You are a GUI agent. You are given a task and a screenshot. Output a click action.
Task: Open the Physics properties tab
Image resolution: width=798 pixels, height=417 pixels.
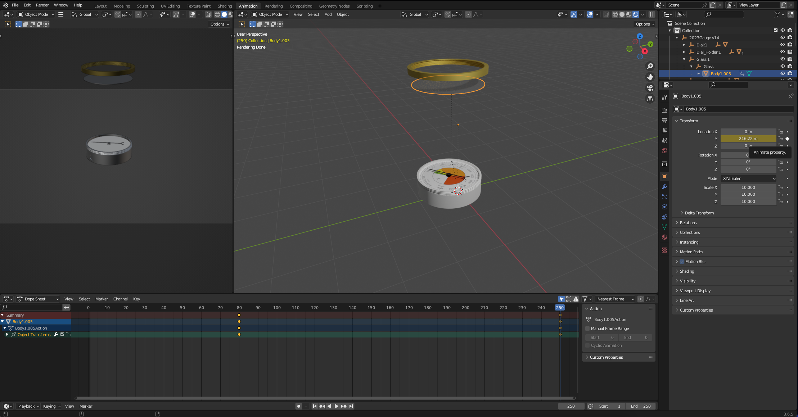coord(664,207)
